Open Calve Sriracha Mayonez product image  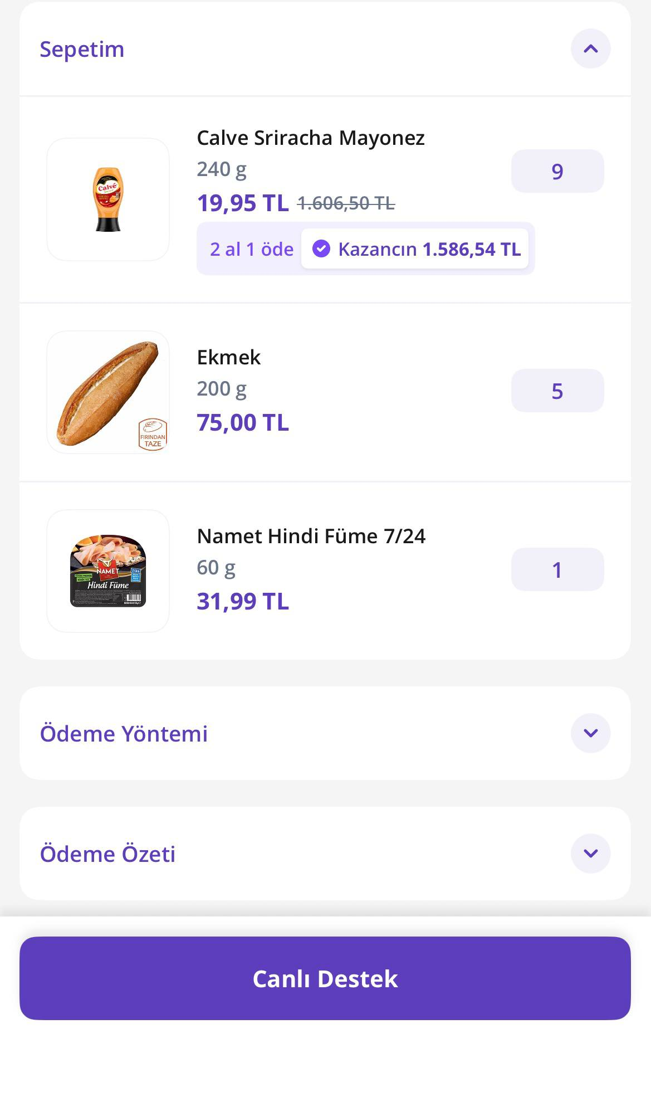coord(108,199)
